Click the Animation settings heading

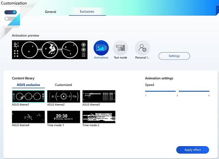(x=159, y=78)
